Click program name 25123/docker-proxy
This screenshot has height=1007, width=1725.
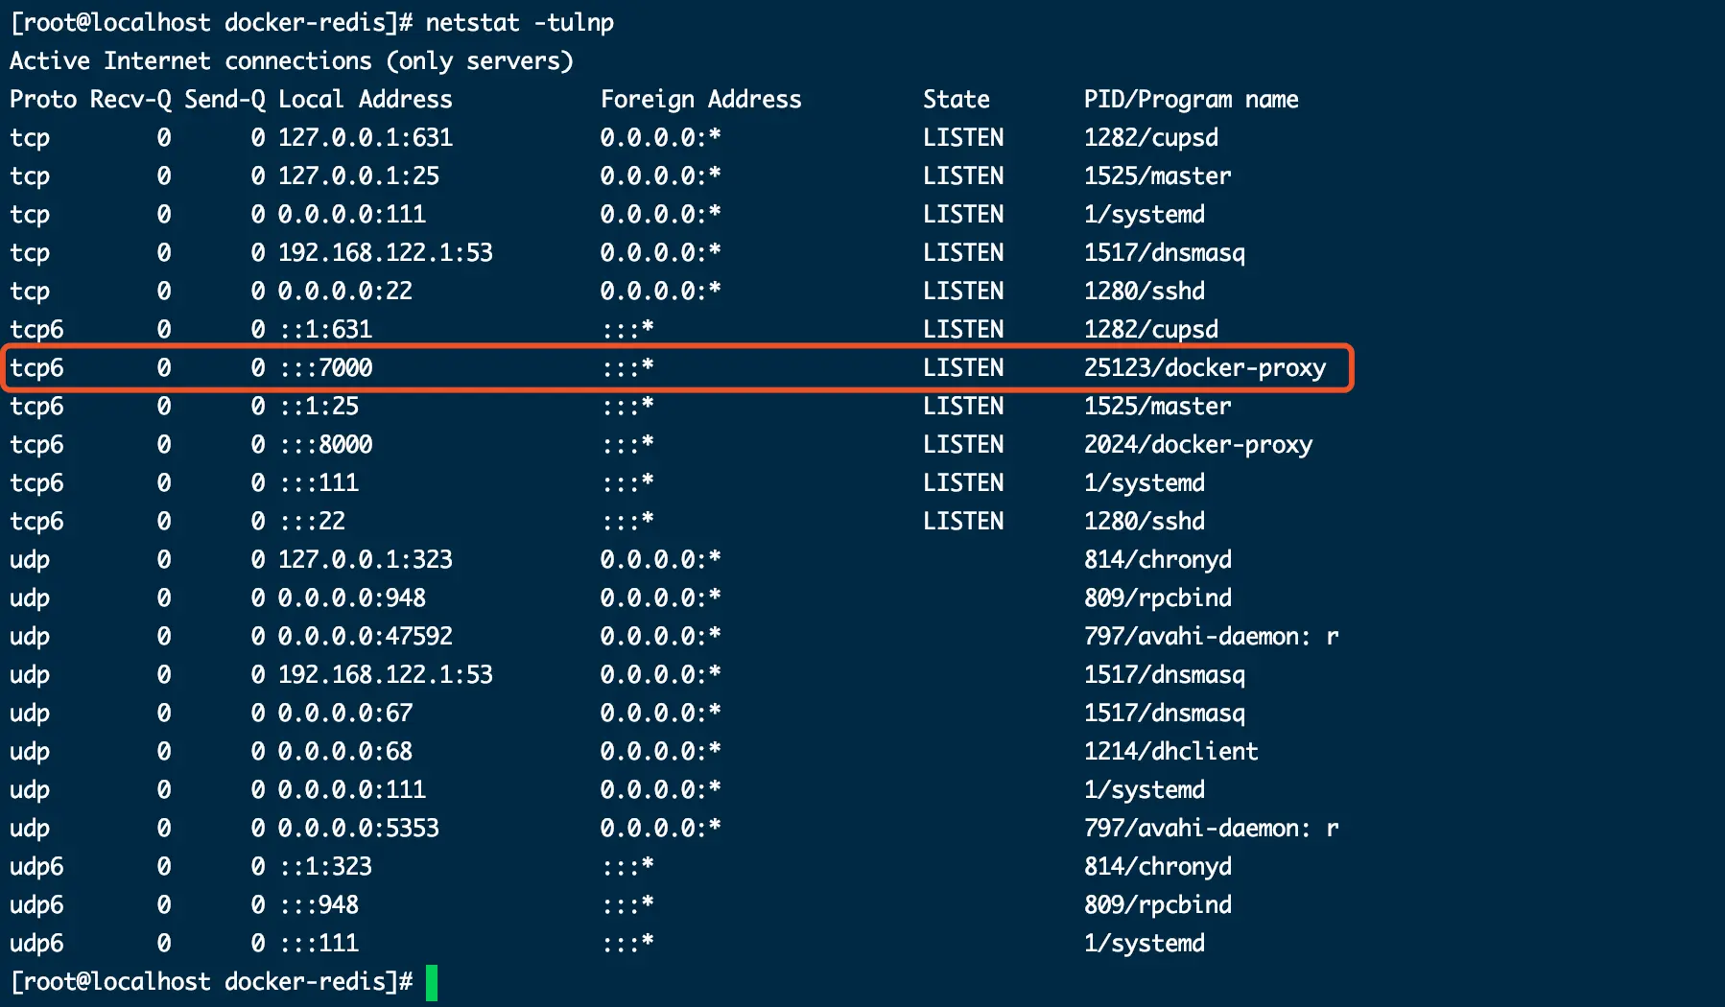[1205, 368]
